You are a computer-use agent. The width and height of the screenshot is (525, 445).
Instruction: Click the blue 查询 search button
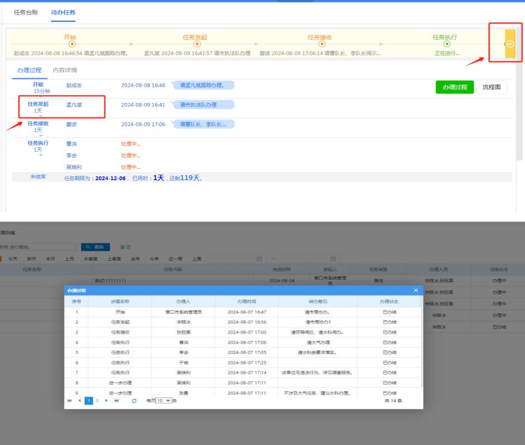pyautogui.click(x=92, y=246)
